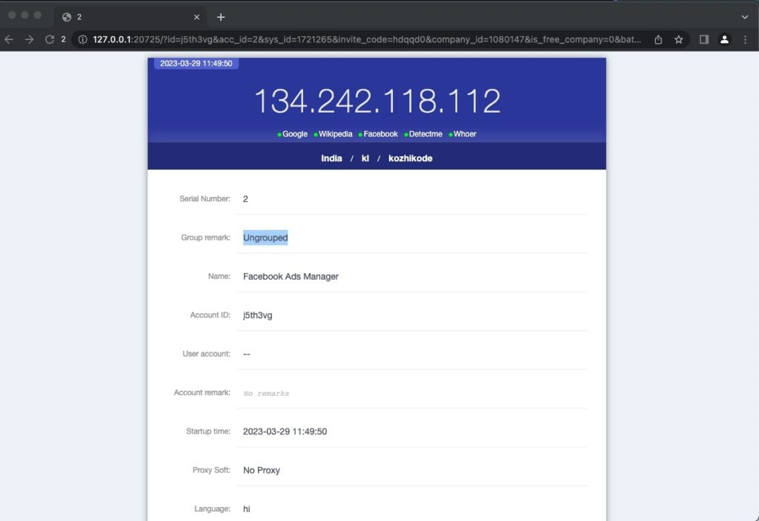Search this IP on Google
The height and width of the screenshot is (521, 759).
point(294,134)
